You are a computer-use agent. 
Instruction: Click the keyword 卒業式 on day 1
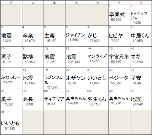[x=117, y=15]
